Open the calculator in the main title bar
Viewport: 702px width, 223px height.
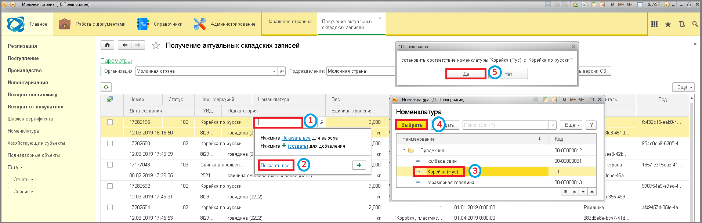click(x=594, y=4)
